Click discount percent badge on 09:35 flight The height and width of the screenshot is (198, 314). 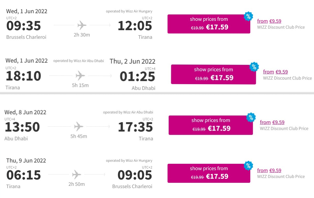click(x=248, y=16)
